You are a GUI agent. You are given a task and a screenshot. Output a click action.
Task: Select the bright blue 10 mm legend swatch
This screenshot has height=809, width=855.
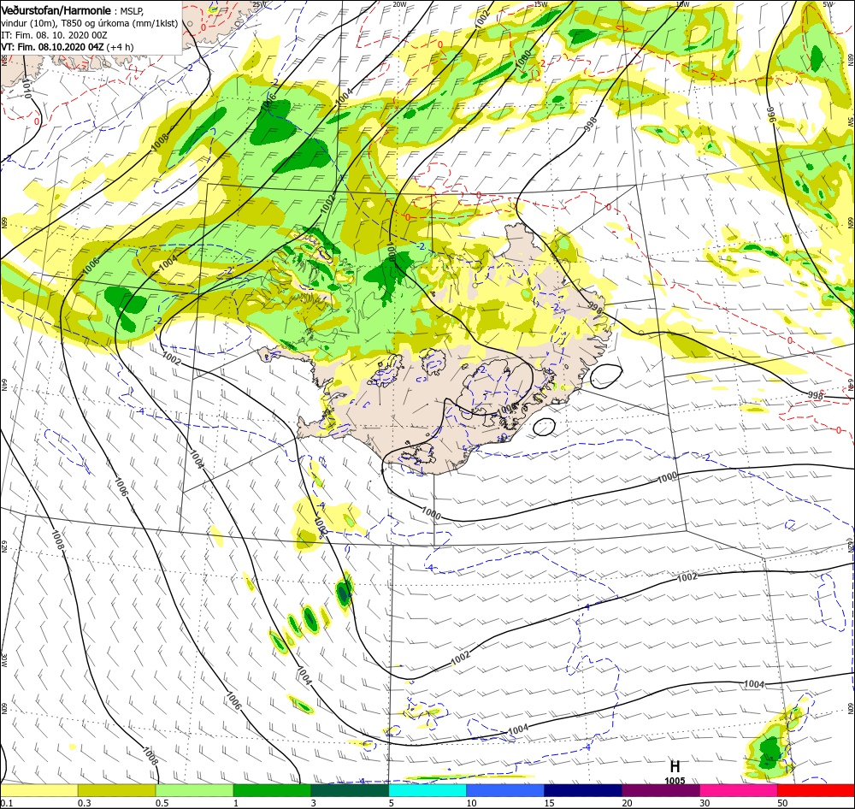[x=505, y=790]
